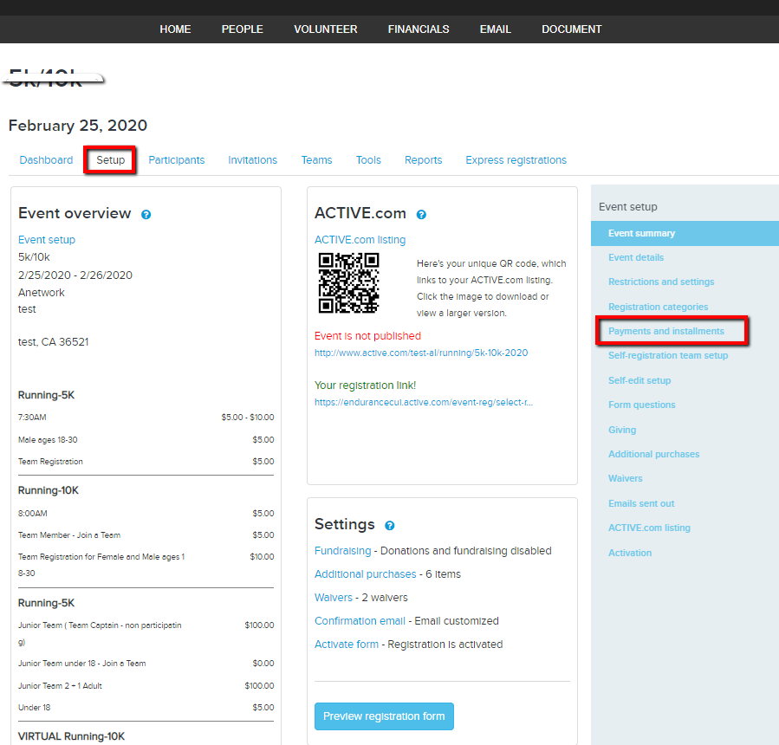
Task: Click the QR code image to enlarge it
Action: coord(349,283)
